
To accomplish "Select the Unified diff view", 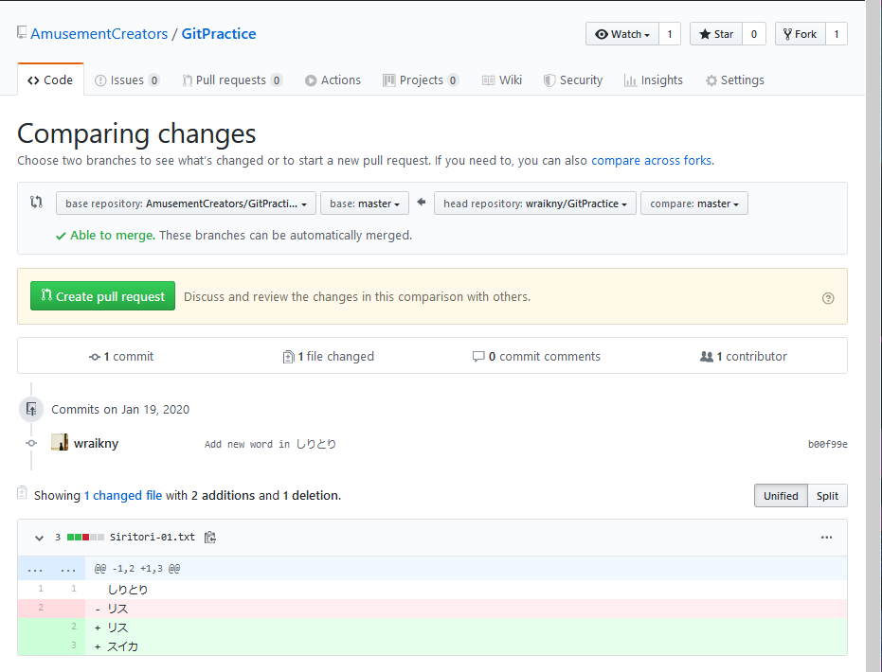I will (x=781, y=496).
